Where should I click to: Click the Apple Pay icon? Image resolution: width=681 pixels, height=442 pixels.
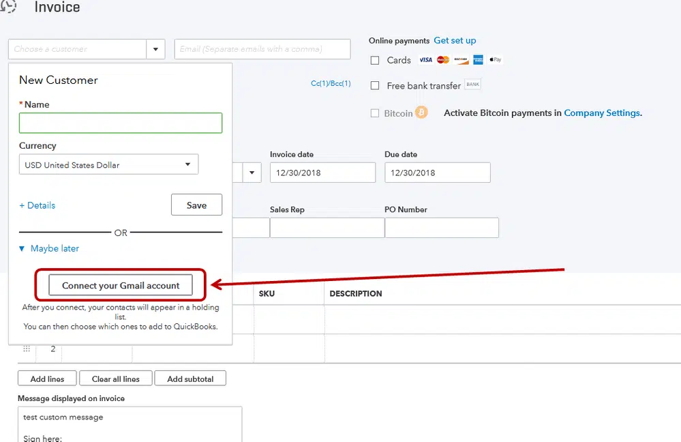[496, 60]
